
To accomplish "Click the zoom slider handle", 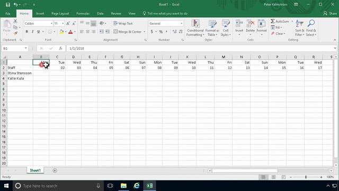I will (306, 177).
